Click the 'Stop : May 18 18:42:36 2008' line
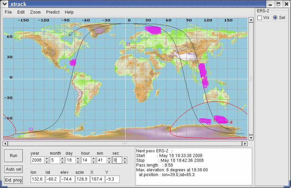This screenshot has width=291, height=188. coord(170,160)
